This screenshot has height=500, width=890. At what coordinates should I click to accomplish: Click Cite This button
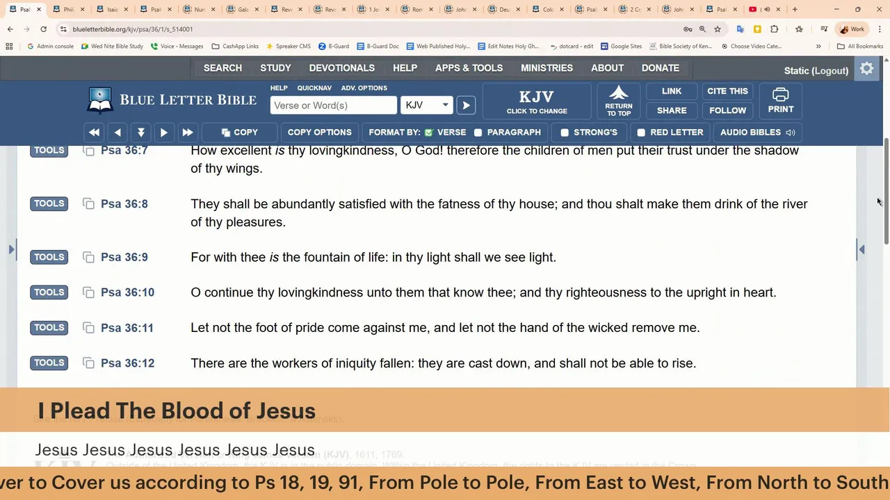click(727, 91)
